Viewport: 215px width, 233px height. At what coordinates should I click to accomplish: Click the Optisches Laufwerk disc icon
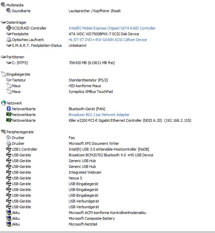pos(9,39)
